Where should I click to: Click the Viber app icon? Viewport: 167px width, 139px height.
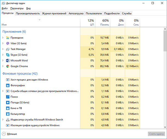pyautogui.click(x=8, y=43)
